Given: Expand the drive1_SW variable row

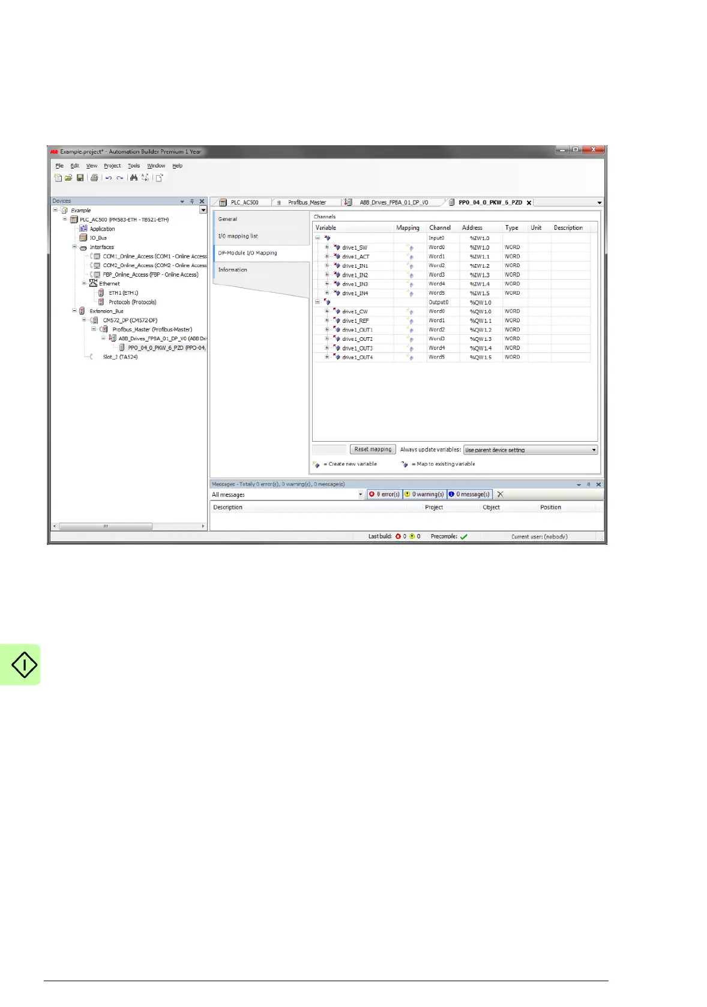Looking at the screenshot, I should (x=327, y=247).
